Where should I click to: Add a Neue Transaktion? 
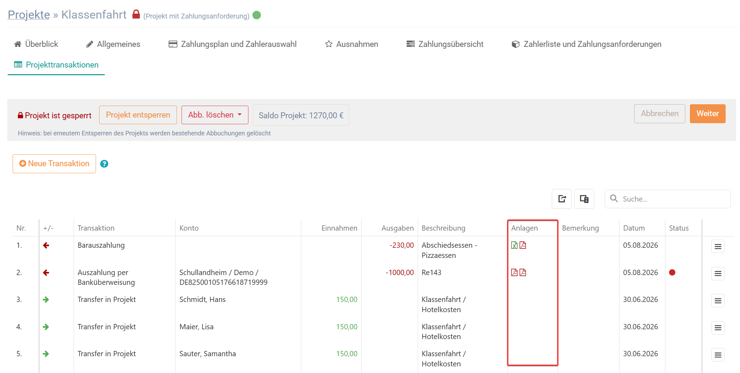click(54, 164)
